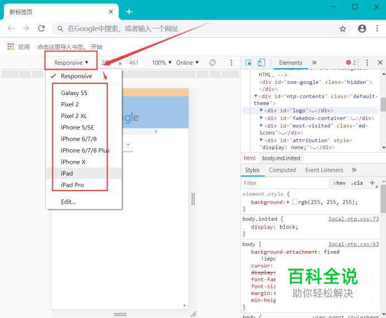Click the background-attachment: fixed declaration

(295, 252)
